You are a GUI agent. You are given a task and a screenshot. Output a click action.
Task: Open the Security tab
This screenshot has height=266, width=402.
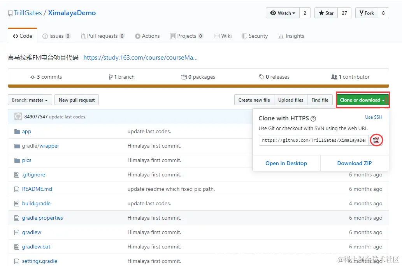pyautogui.click(x=255, y=36)
